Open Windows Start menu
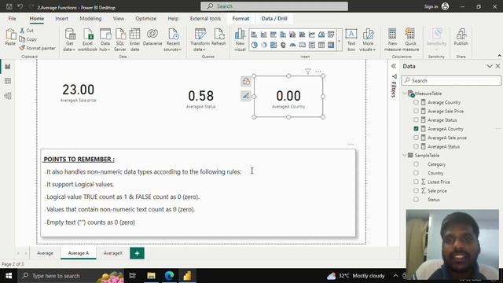This screenshot has height=283, width=503. tap(9, 276)
